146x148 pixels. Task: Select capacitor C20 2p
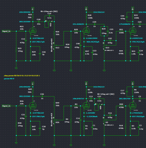[x=40, y=54]
